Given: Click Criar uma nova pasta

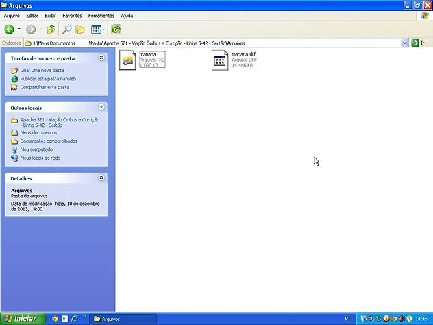Looking at the screenshot, I should coord(42,70).
